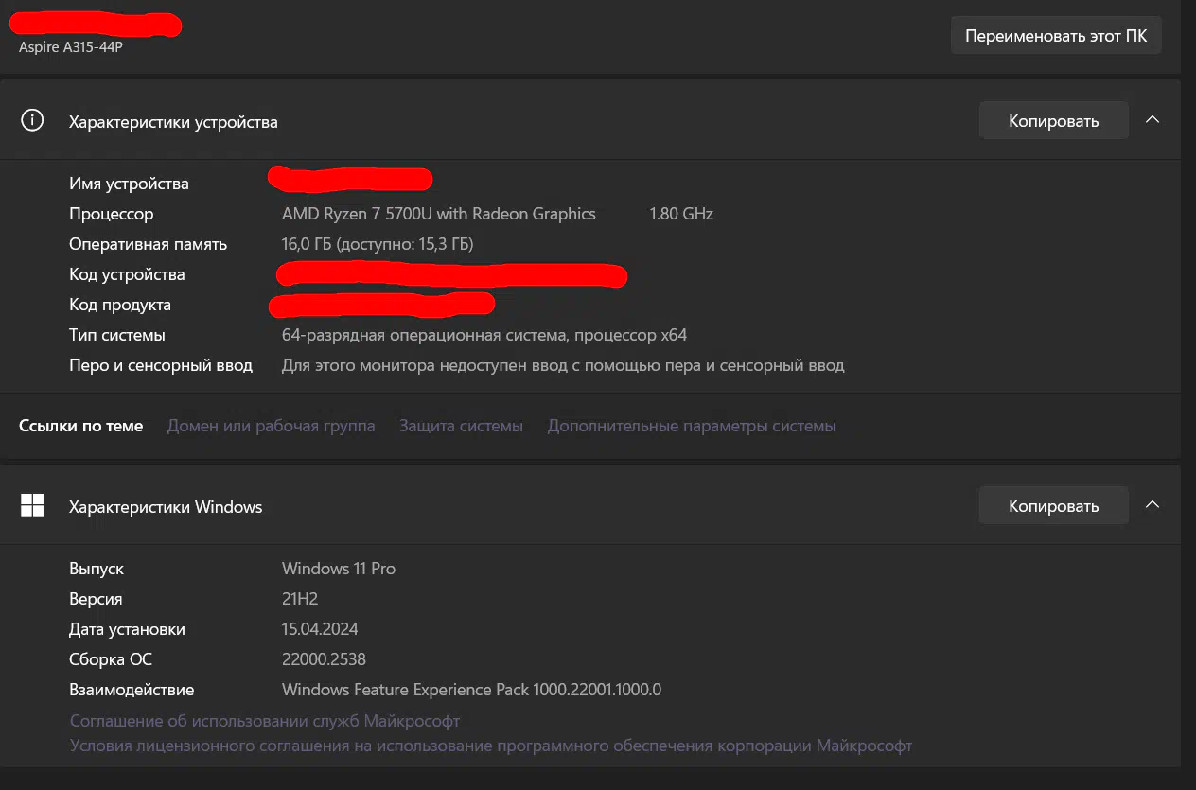Collapse the Характеристики Windows section chevron
This screenshot has width=1196, height=790.
(1152, 505)
